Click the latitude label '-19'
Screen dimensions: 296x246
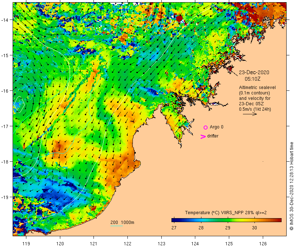pyautogui.click(x=5, y=197)
